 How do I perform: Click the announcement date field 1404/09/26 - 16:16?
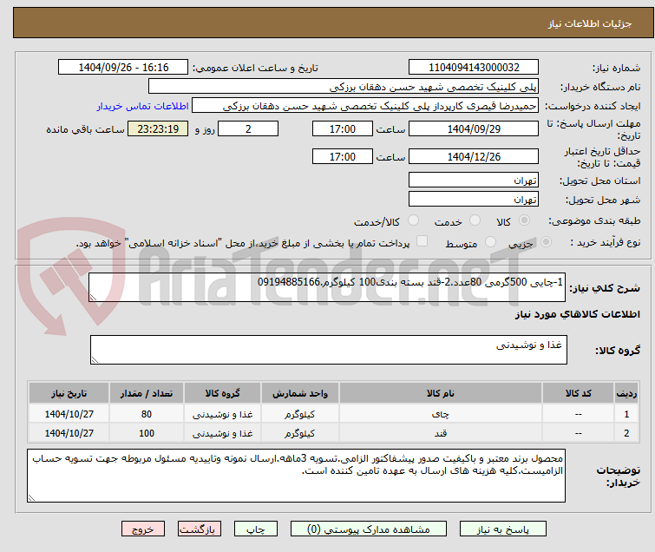click(x=123, y=68)
